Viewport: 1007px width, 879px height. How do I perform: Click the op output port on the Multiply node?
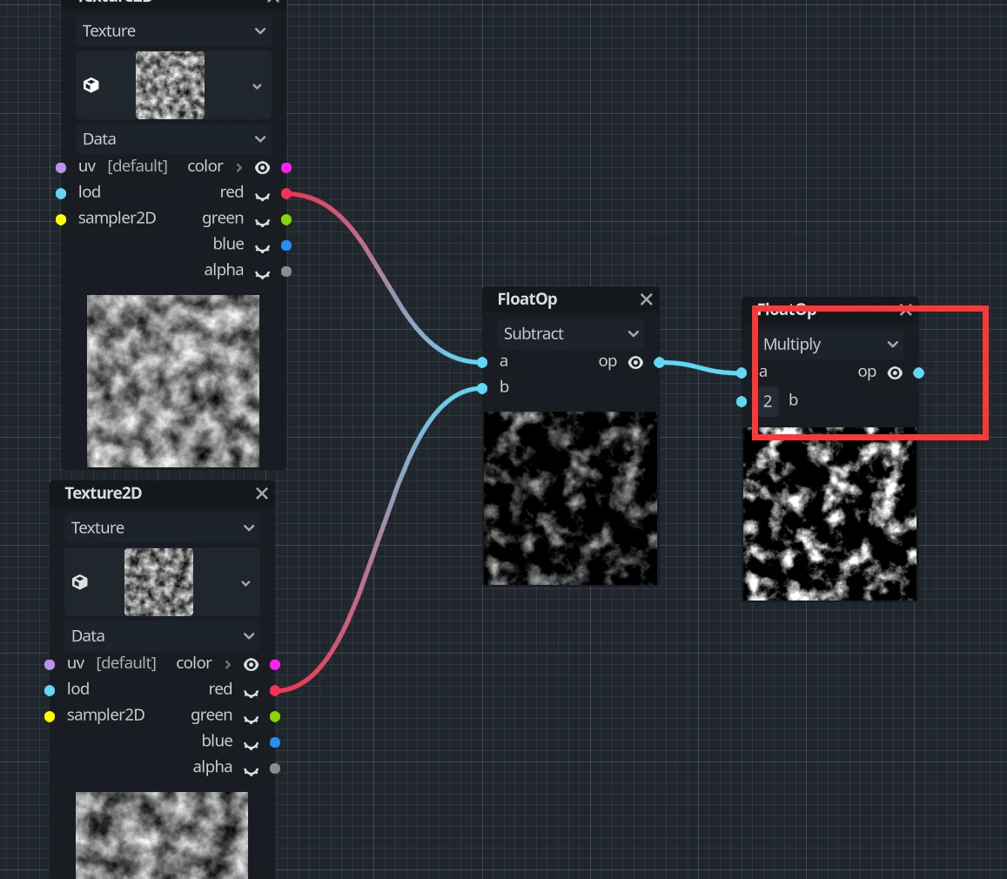coord(918,373)
